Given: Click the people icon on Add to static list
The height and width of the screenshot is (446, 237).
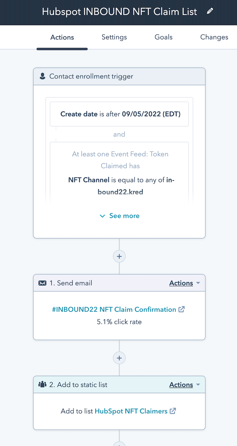Looking at the screenshot, I should click(42, 385).
